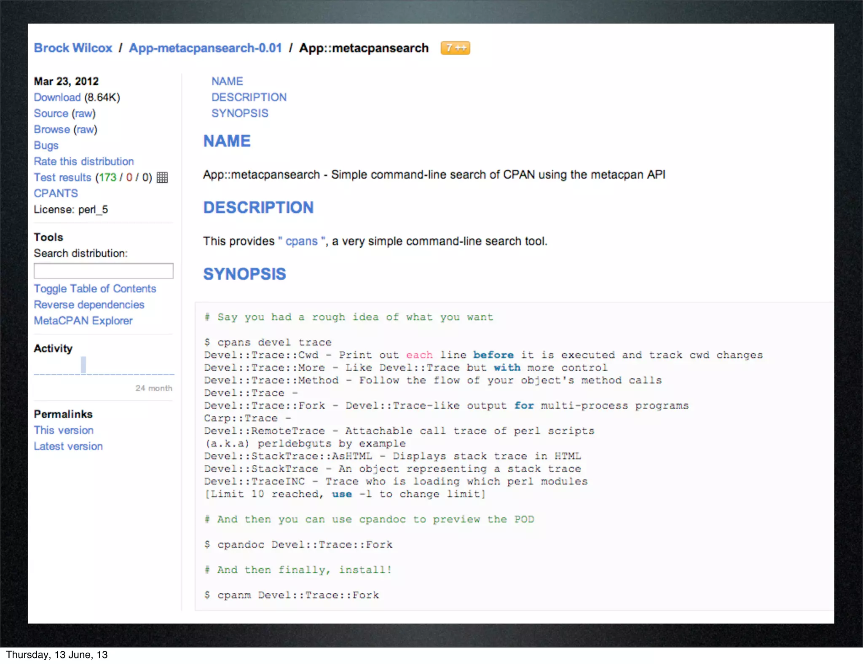
Task: Toggle Table of Contents
Action: pyautogui.click(x=95, y=289)
